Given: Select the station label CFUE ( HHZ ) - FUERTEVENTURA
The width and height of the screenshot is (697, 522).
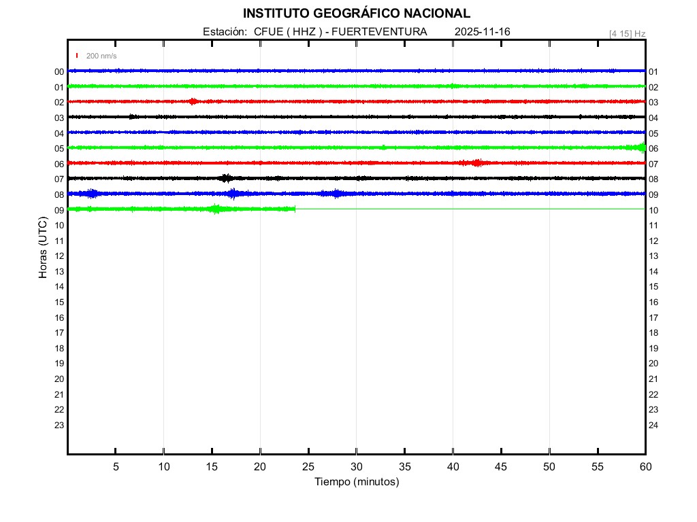Looking at the screenshot, I should pyautogui.click(x=315, y=32).
